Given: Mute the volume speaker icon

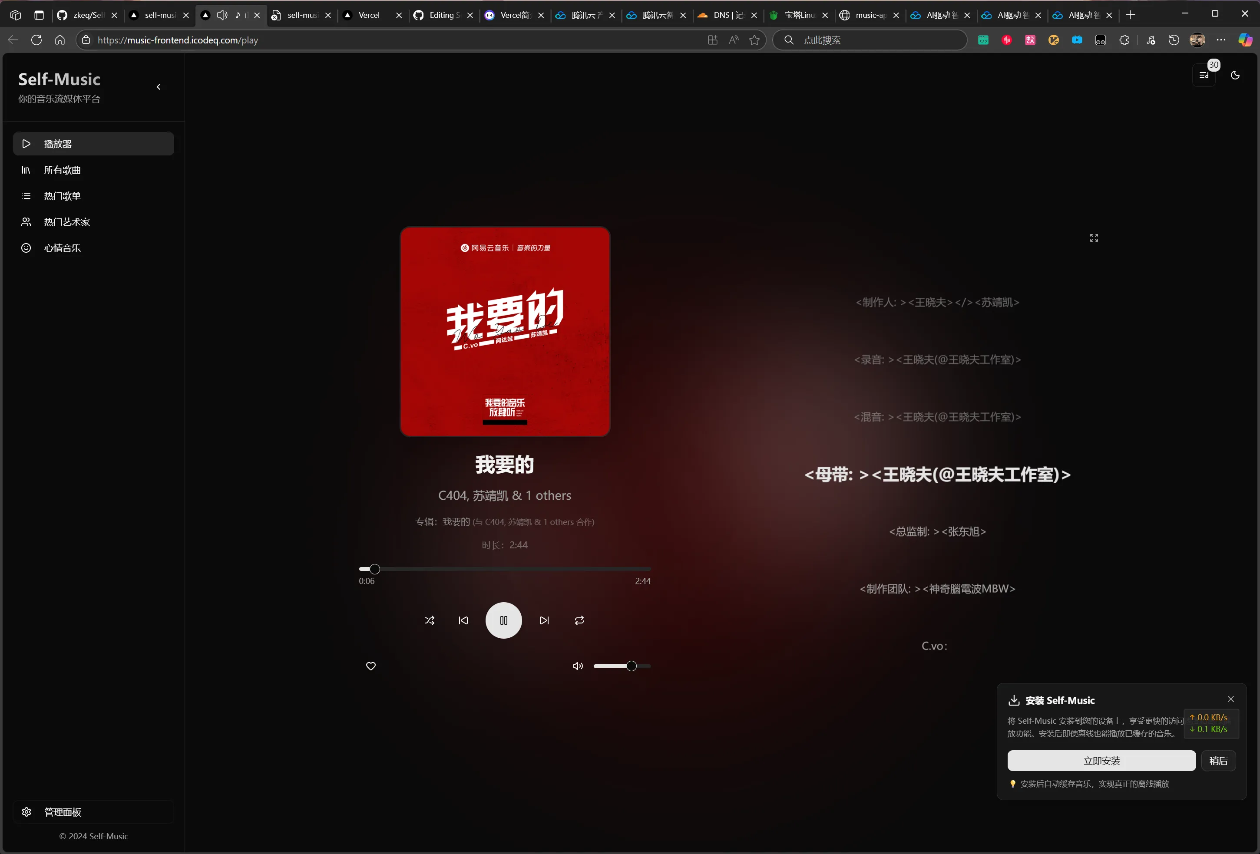Looking at the screenshot, I should pos(578,666).
